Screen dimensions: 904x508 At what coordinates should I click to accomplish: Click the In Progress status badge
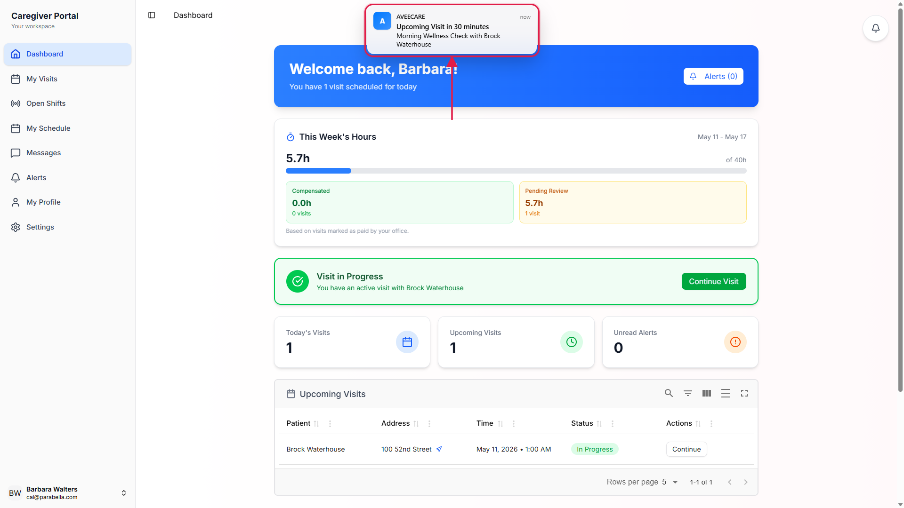(x=595, y=449)
